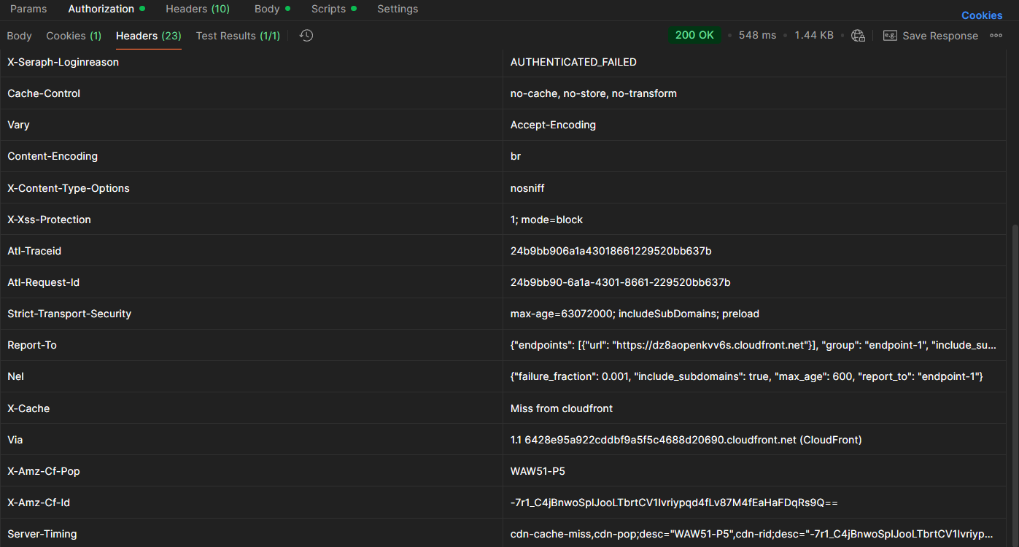
Task: Open the request Authorization tab
Action: 101,9
